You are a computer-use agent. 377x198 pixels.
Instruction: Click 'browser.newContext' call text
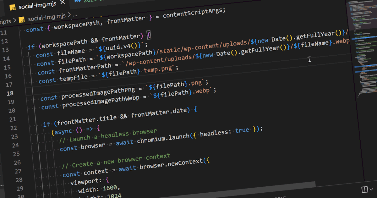[171, 164]
